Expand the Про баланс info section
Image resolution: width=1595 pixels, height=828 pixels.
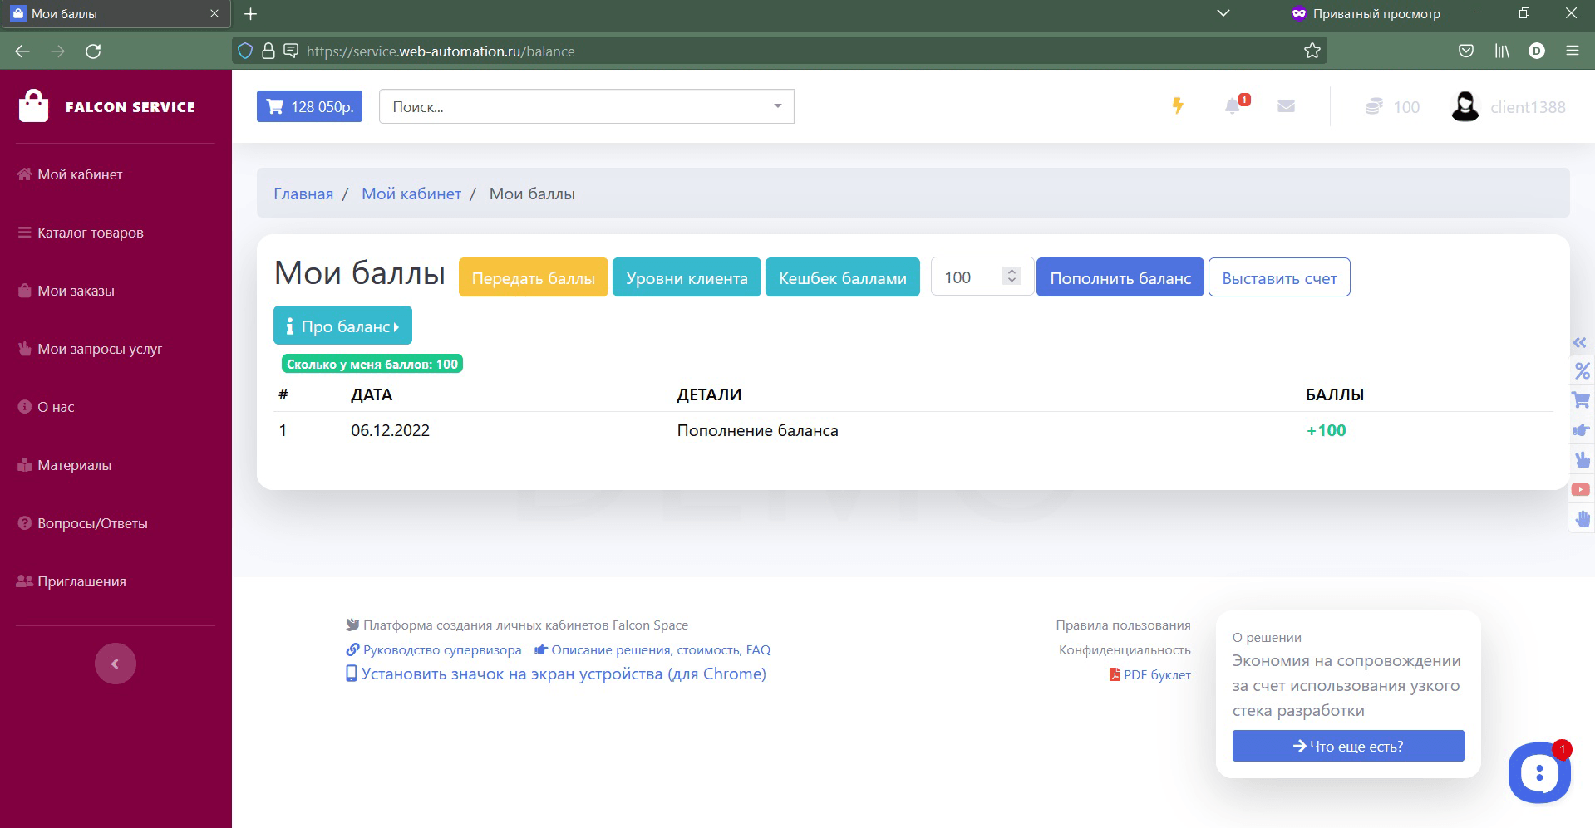click(342, 326)
